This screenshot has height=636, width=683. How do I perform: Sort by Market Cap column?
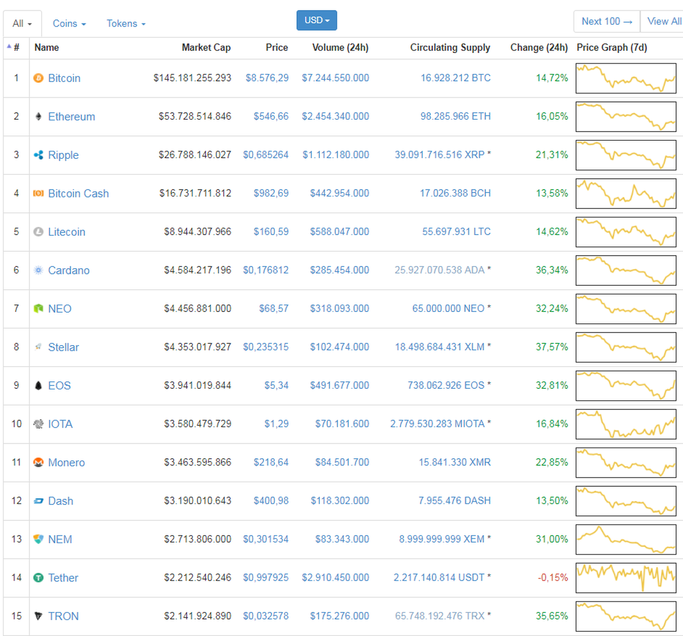pos(206,47)
